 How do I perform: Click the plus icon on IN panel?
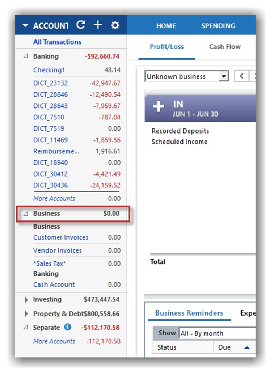click(159, 107)
